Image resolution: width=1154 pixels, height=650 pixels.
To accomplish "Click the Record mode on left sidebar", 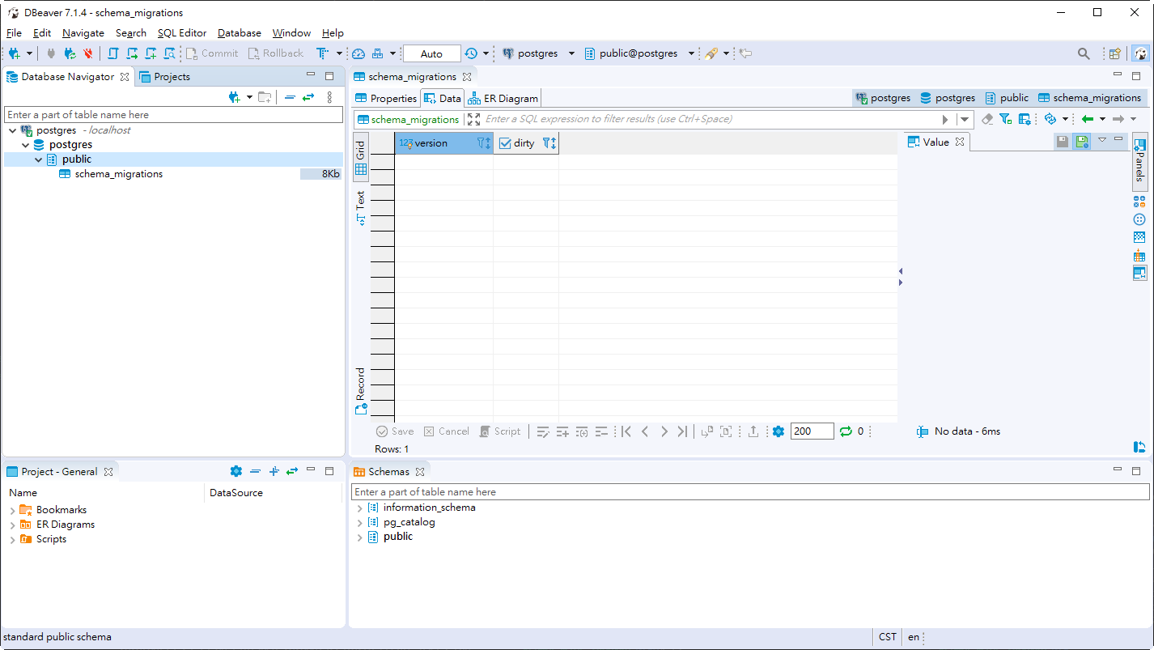I will [361, 392].
